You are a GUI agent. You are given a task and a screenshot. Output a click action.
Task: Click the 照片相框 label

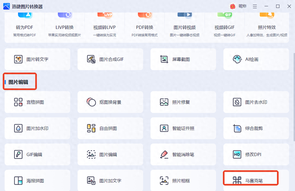click(x=181, y=181)
